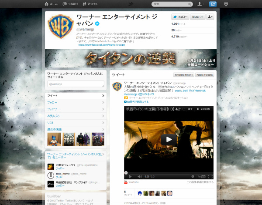The width and height of the screenshot is (262, 205).
Task: Open the account profile dropdown in top bar
Action: coord(201,4)
